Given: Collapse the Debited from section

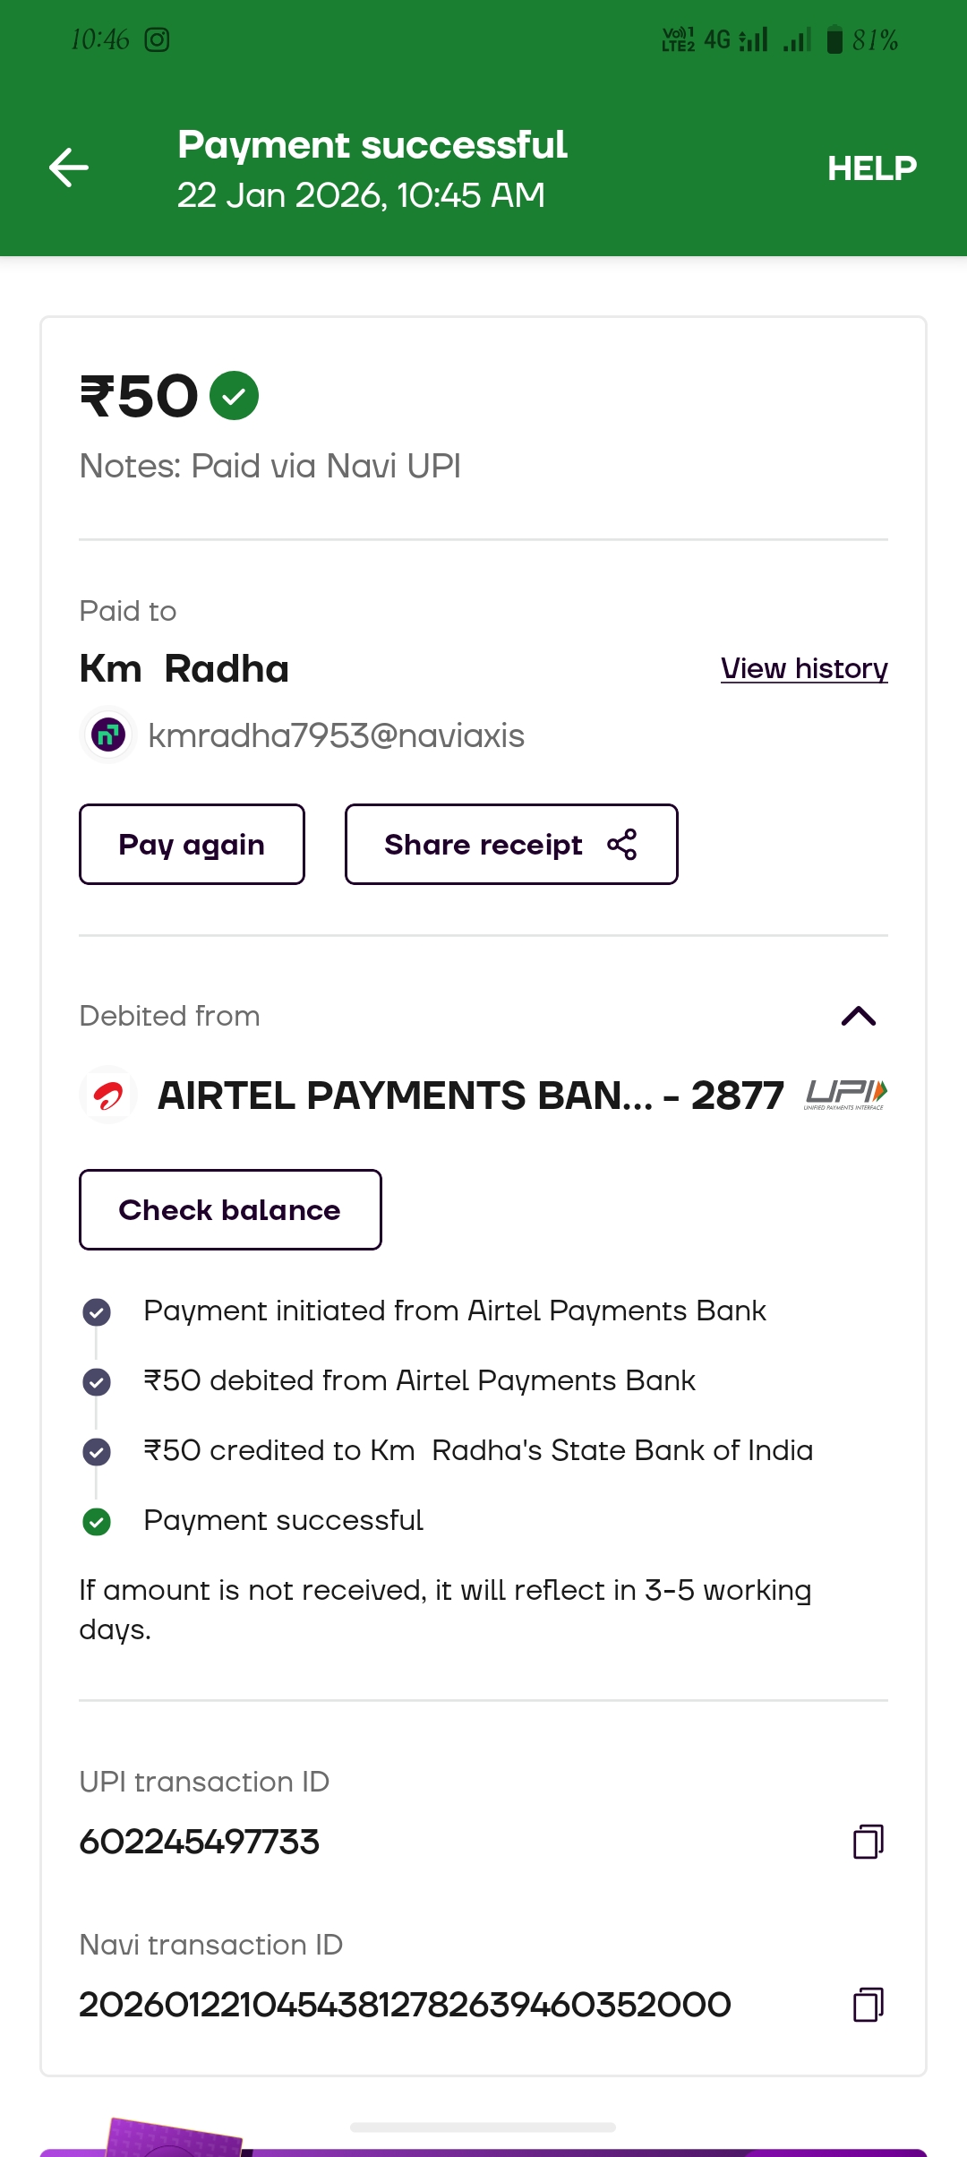Looking at the screenshot, I should point(858,1016).
